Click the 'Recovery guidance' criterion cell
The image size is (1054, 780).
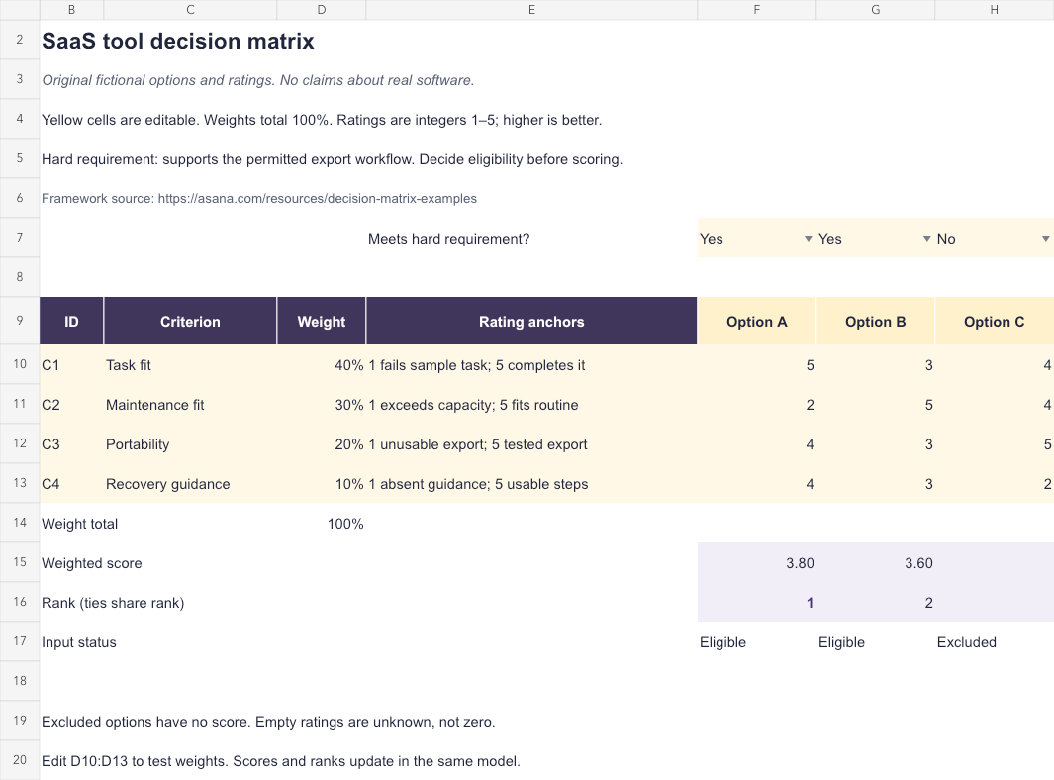point(190,484)
